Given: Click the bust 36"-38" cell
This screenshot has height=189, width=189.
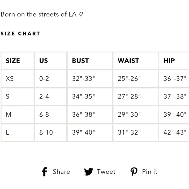Looking at the screenshot, I should [90, 114].
